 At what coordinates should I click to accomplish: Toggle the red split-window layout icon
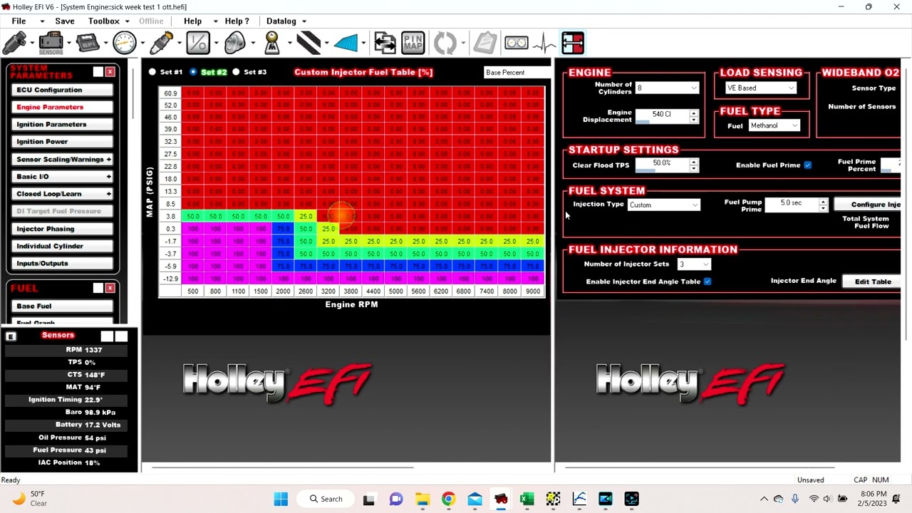coord(573,43)
